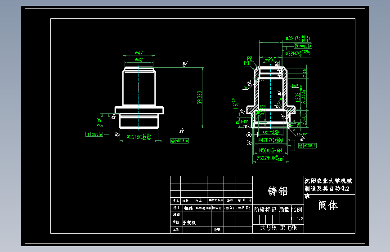
Task: Click the 设计 row label
Action: pyautogui.click(x=176, y=208)
